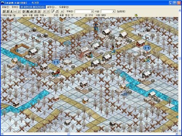The image size is (182, 136).
Task: Click the leftmost toolbar icon under 파일 menu
Action: point(4,11)
